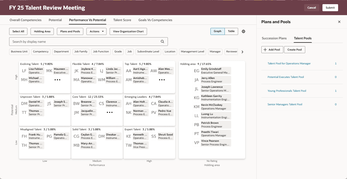Viewport: 347px width, 179px height.
Task: Click the Plans and Pools button
Action: pyautogui.click(x=70, y=32)
